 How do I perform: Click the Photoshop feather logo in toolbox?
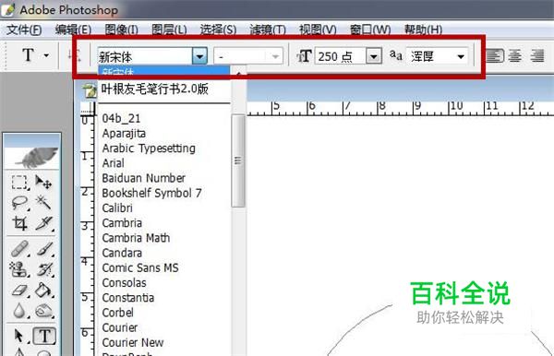click(37, 158)
